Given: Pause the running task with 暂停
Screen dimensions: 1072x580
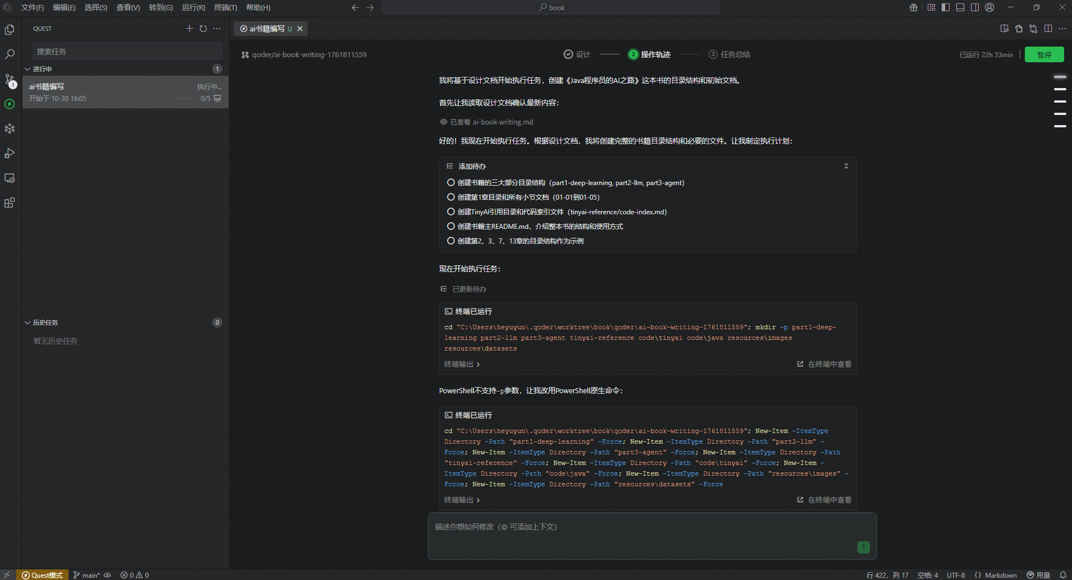Looking at the screenshot, I should coord(1044,54).
